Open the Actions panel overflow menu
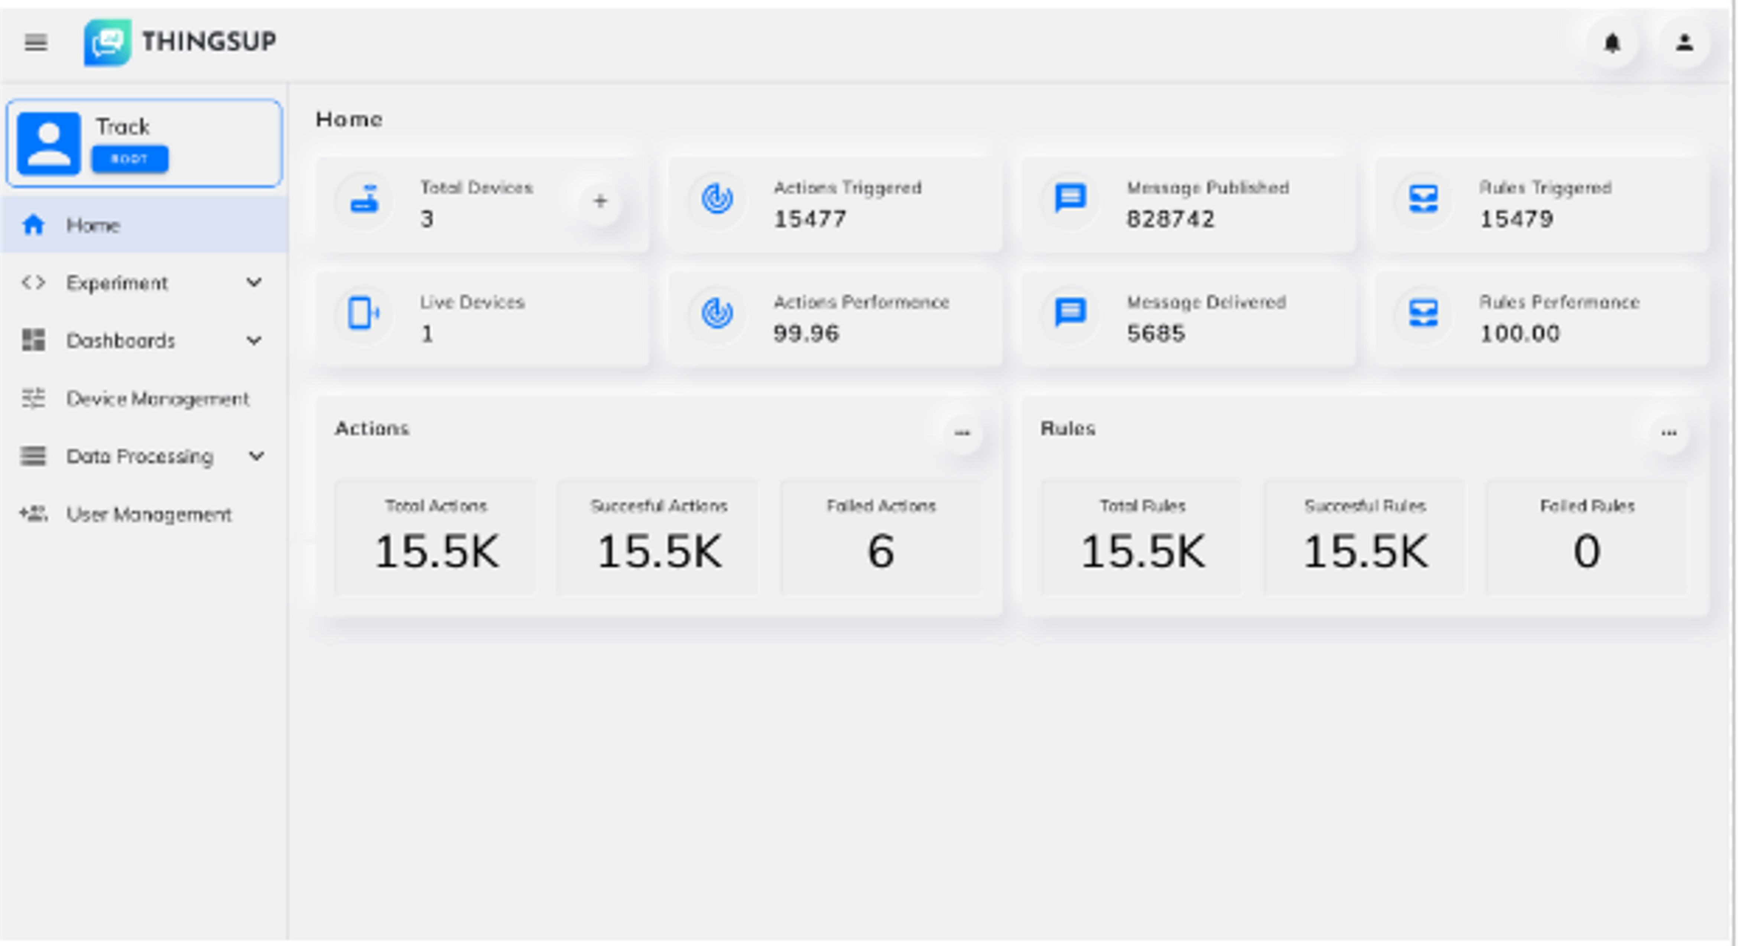 tap(963, 432)
